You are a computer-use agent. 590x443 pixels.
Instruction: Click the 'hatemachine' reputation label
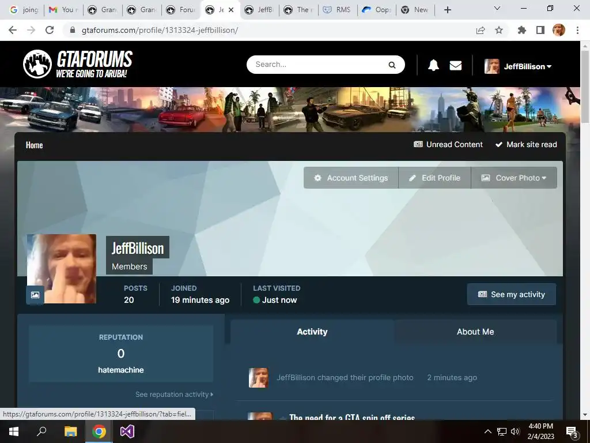pos(121,370)
